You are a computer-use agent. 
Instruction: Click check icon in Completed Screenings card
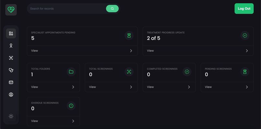[187, 72]
